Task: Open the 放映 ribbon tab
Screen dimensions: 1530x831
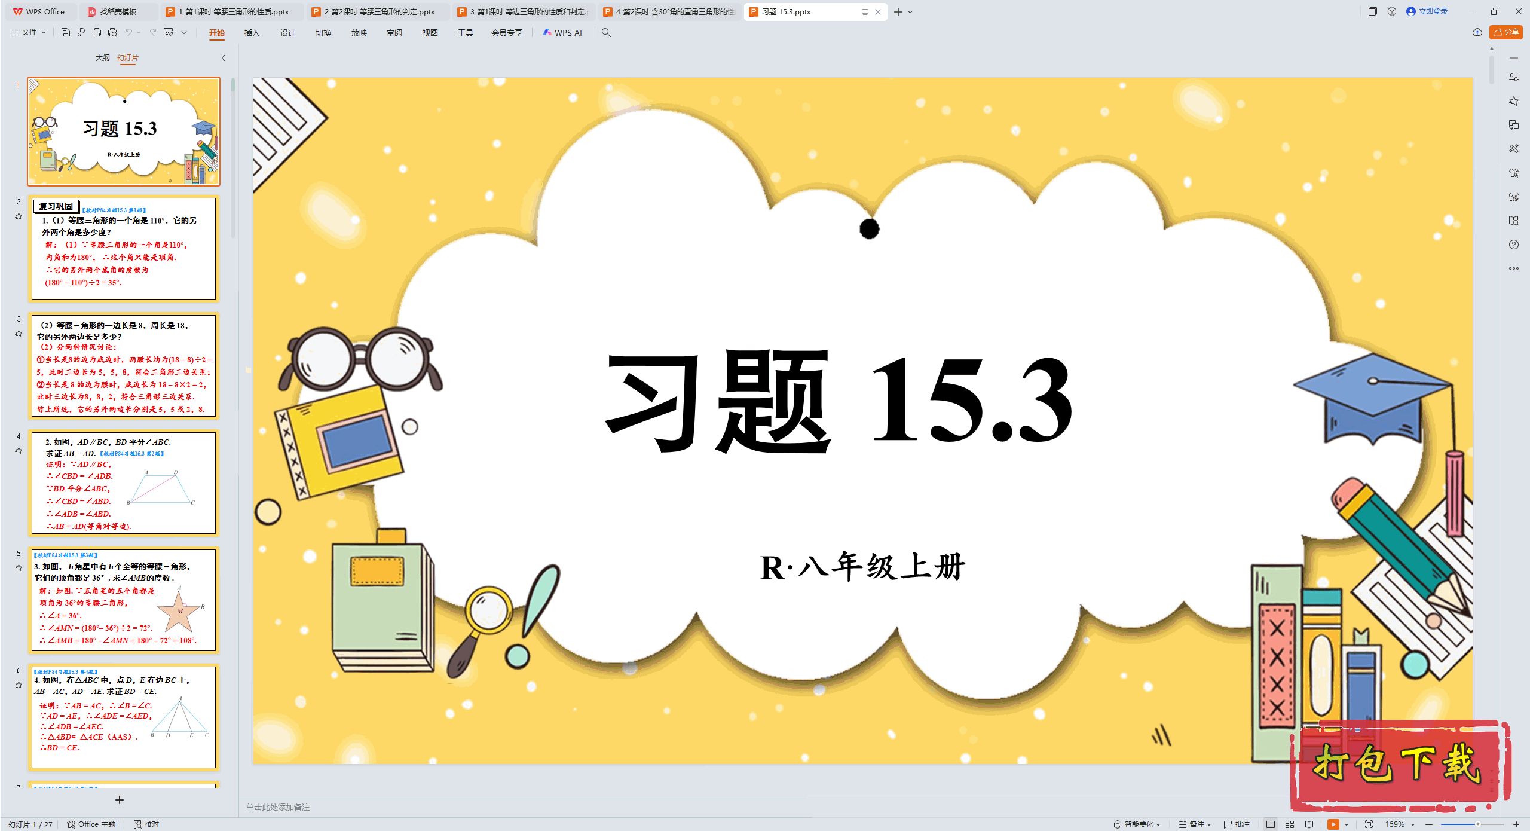Action: (359, 33)
